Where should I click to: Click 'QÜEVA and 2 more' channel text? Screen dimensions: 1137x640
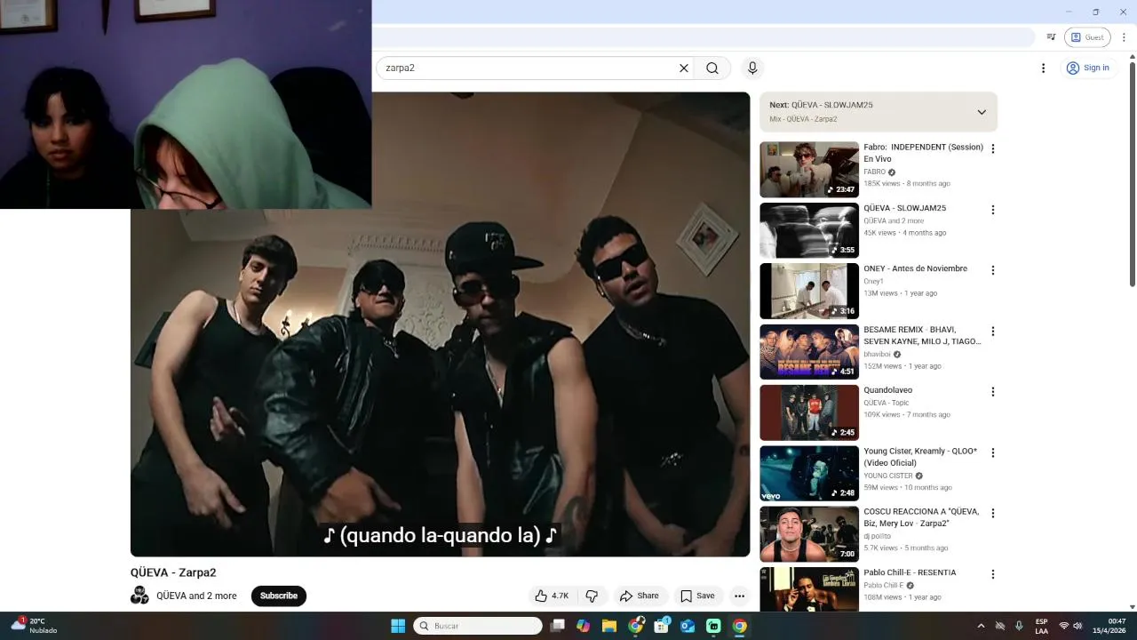tap(196, 596)
